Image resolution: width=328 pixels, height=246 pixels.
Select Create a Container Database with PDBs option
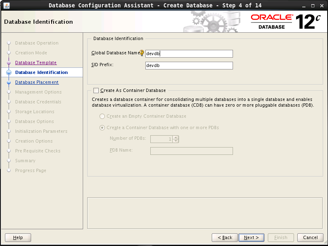pos(102,128)
